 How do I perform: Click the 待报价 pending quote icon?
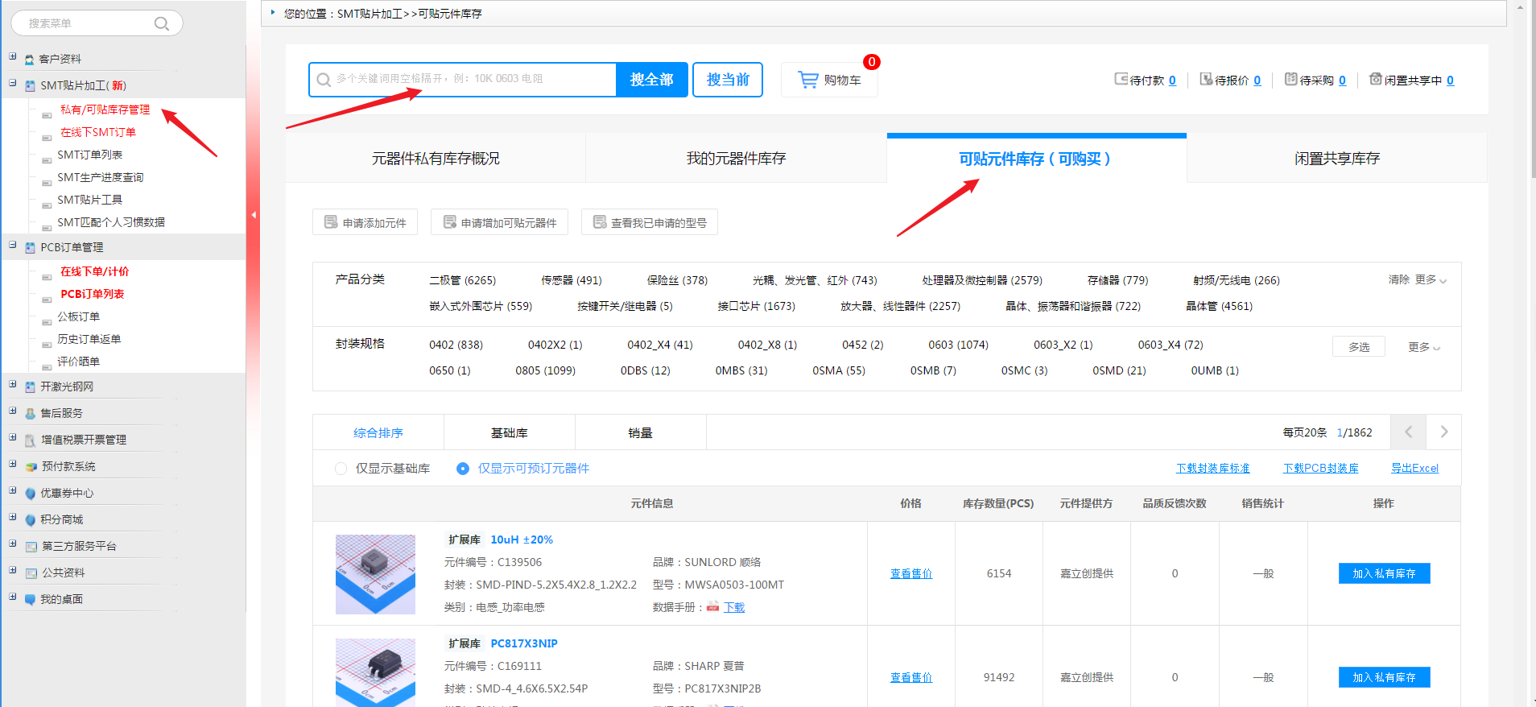point(1206,79)
